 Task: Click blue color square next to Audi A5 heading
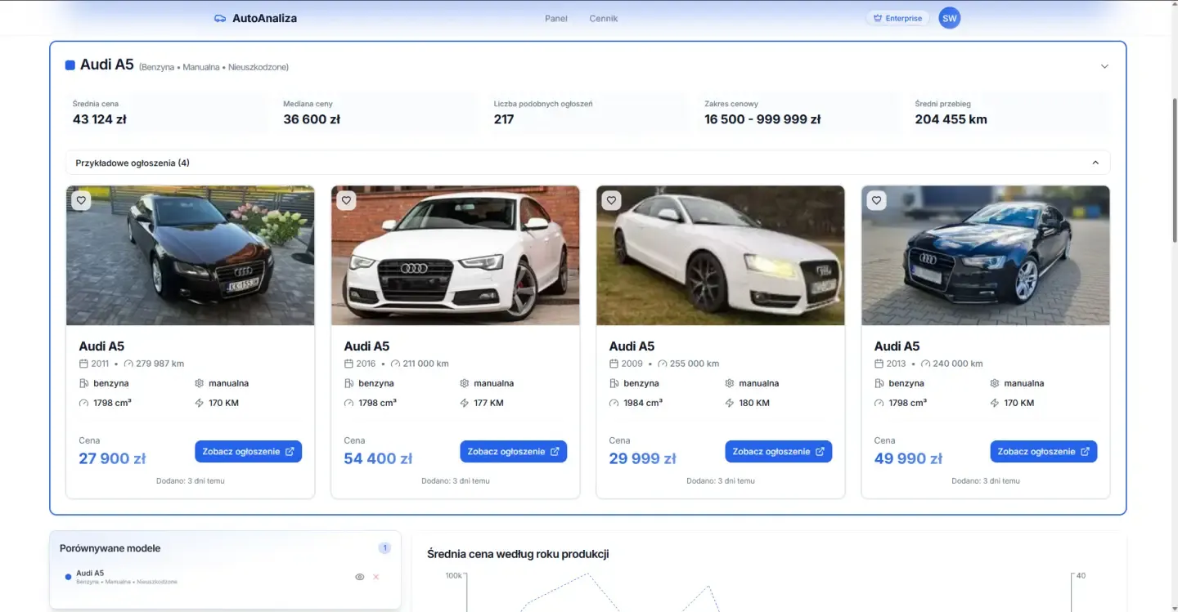70,65
